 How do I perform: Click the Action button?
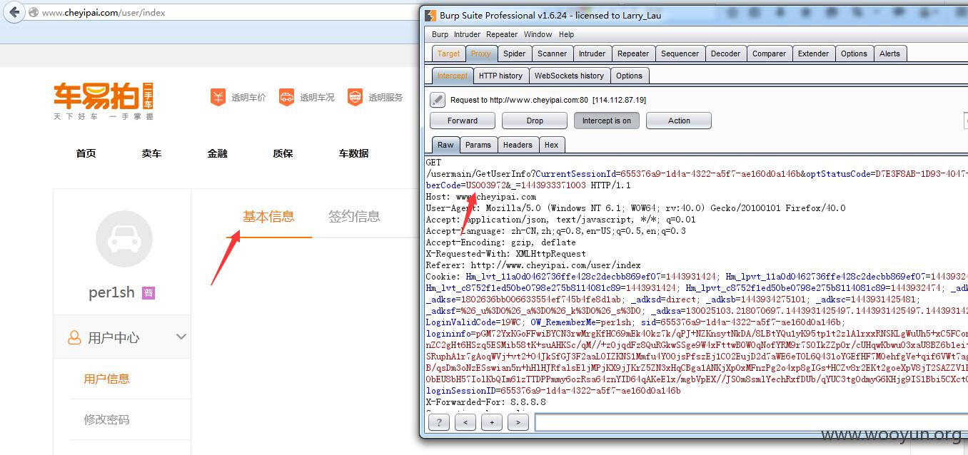(679, 121)
